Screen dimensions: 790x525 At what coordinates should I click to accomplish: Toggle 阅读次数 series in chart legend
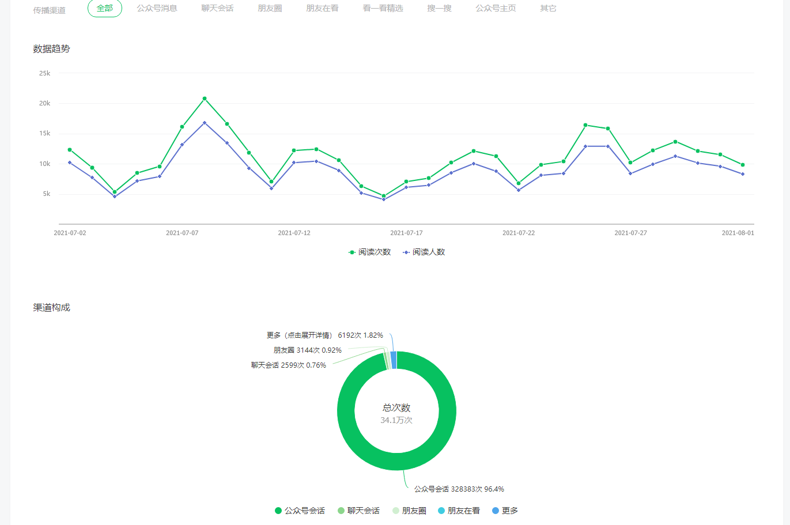370,252
